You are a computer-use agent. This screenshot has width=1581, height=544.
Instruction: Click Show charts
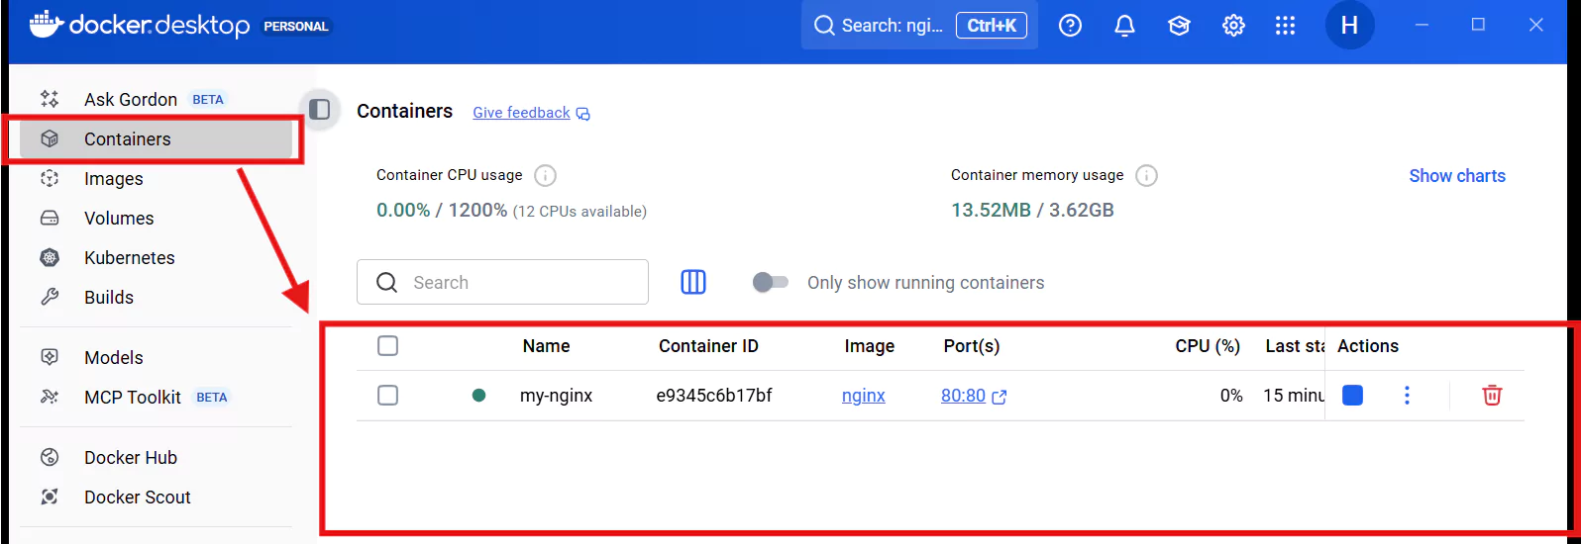1457,176
